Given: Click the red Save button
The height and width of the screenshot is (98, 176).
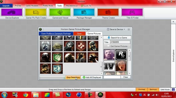Looking at the screenshot, I should tap(79, 33).
